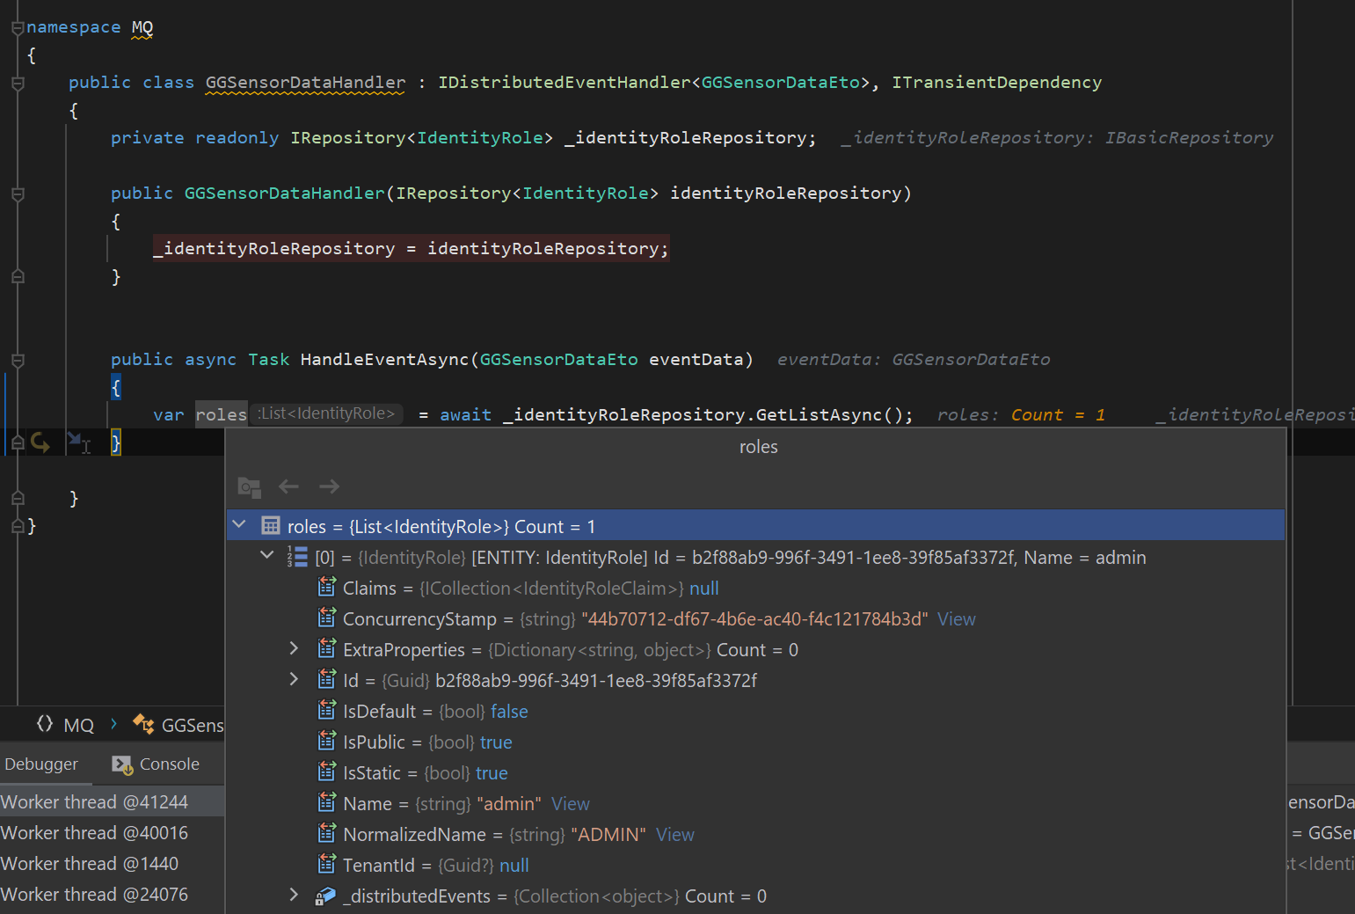Viewport: 1355px width, 914px height.
Task: Switch to the Debugger tab
Action: point(41,764)
